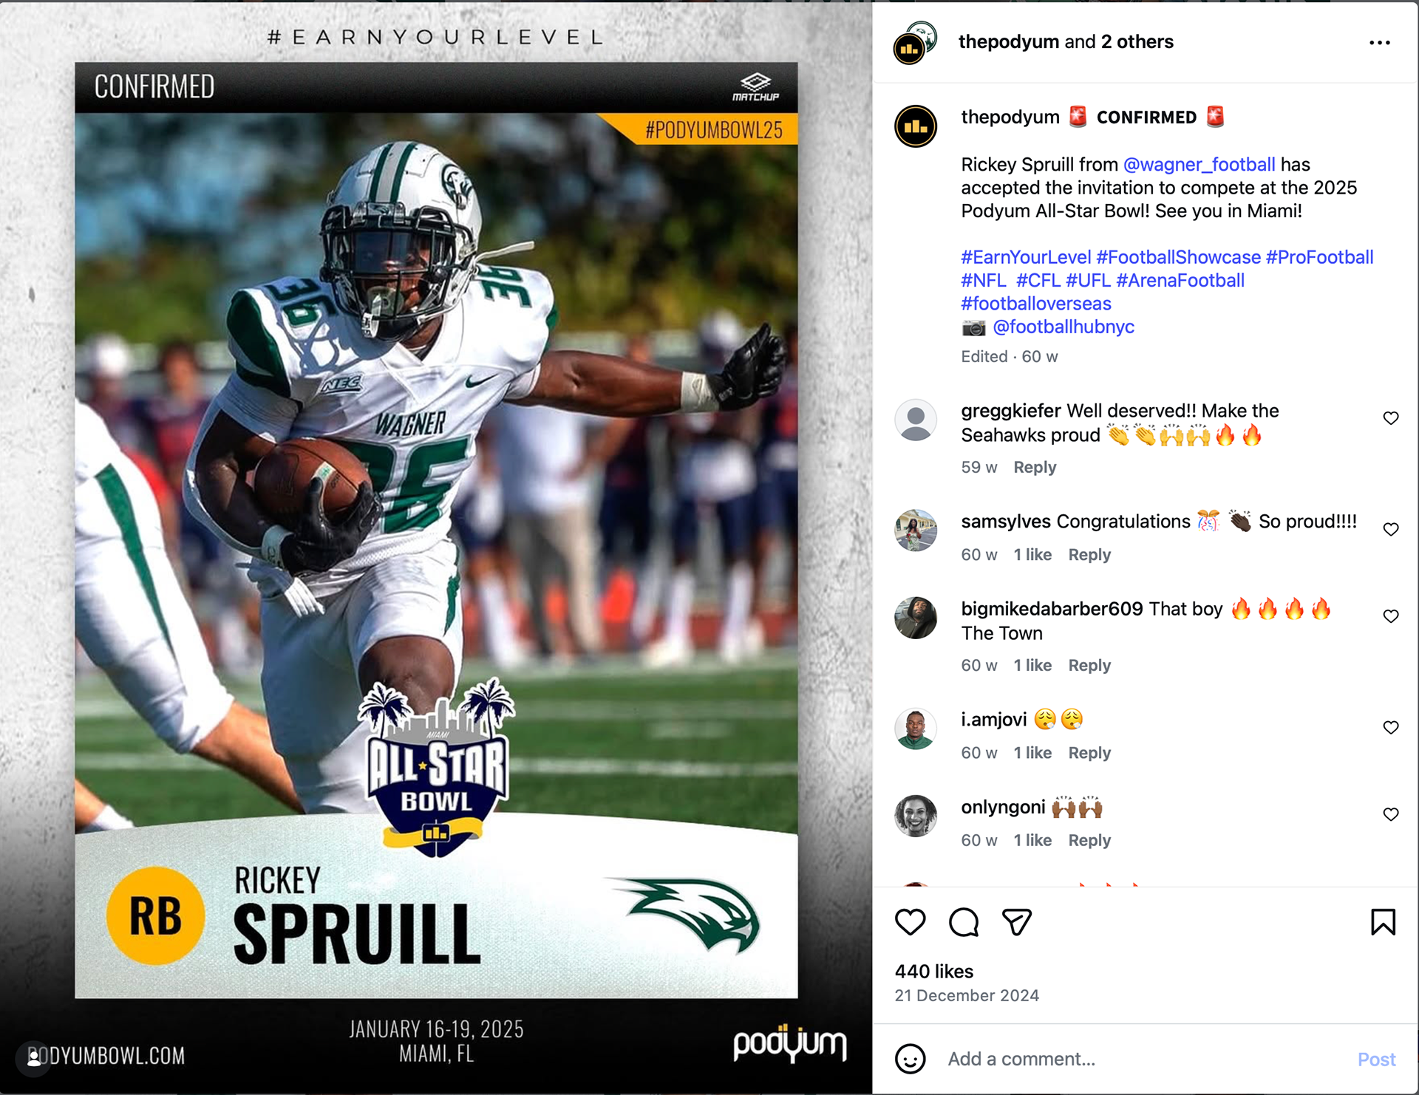Open the comment bubble icon

pos(964,922)
